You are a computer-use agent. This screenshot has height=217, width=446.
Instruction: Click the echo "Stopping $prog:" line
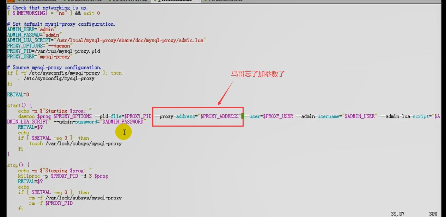click(55, 171)
